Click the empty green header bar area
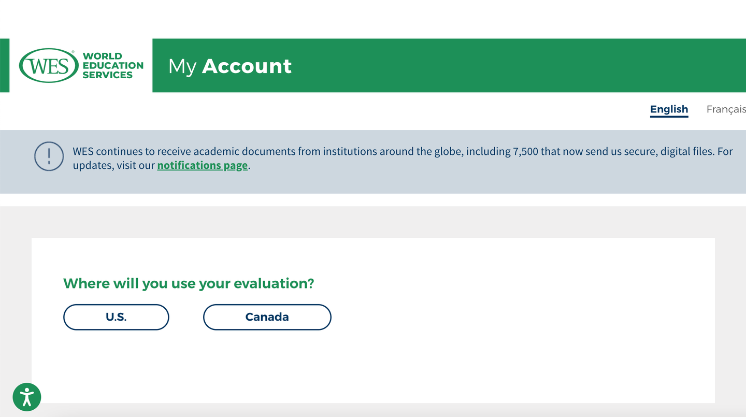 pos(518,65)
